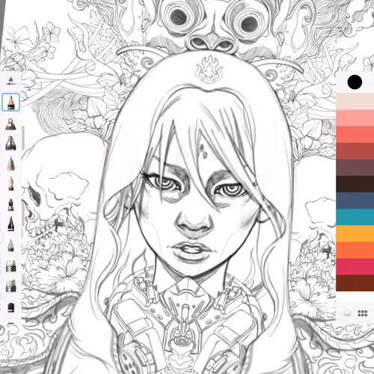Pick the rust brown swatch
This screenshot has height=374, width=374.
[355, 283]
